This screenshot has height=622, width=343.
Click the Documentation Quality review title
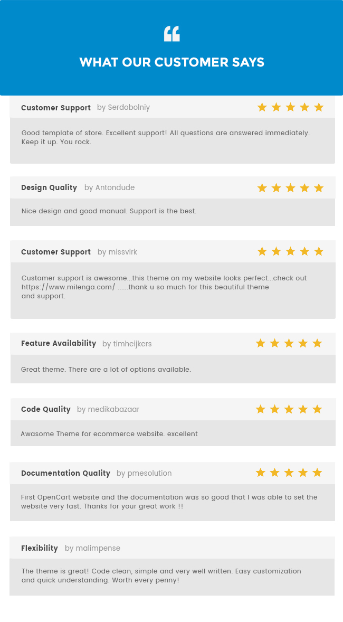(65, 474)
